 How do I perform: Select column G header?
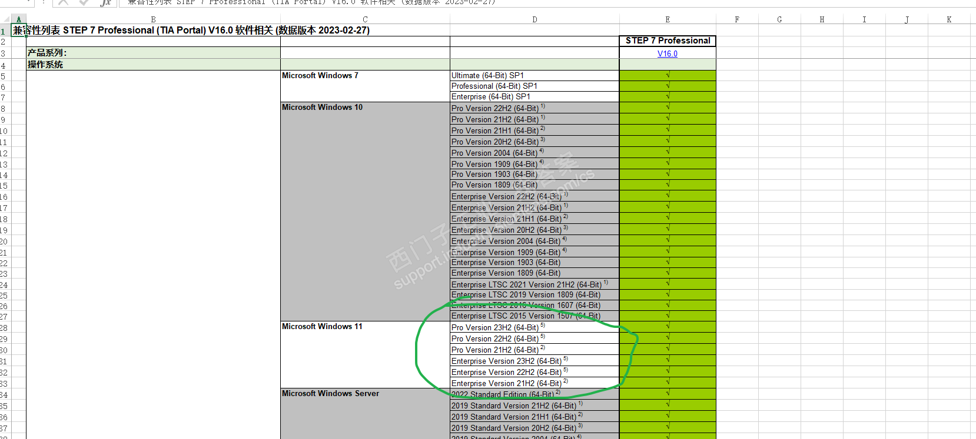(779, 19)
